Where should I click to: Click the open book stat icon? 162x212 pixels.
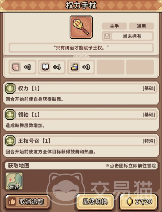[45, 67]
